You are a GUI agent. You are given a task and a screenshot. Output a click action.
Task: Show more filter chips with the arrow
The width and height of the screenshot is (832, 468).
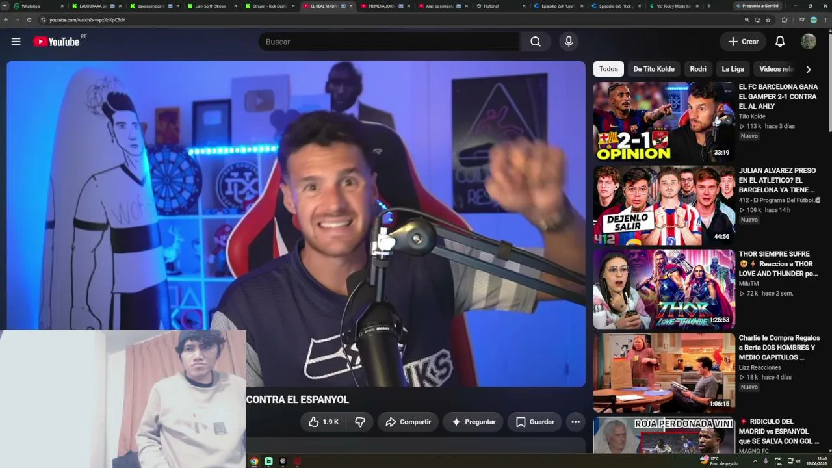tap(809, 69)
